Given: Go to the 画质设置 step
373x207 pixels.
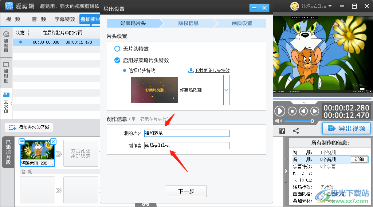Looking at the screenshot, I should (x=242, y=23).
